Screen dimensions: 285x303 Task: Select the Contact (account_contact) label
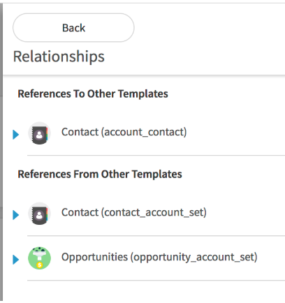[124, 132]
